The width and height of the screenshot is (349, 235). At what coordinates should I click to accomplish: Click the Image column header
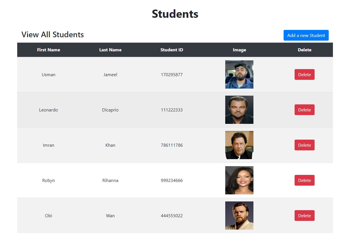click(x=239, y=50)
